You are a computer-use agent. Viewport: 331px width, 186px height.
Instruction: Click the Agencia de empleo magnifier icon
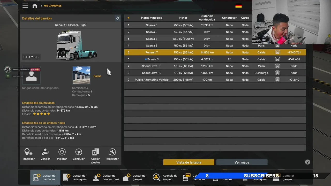[x=156, y=177]
